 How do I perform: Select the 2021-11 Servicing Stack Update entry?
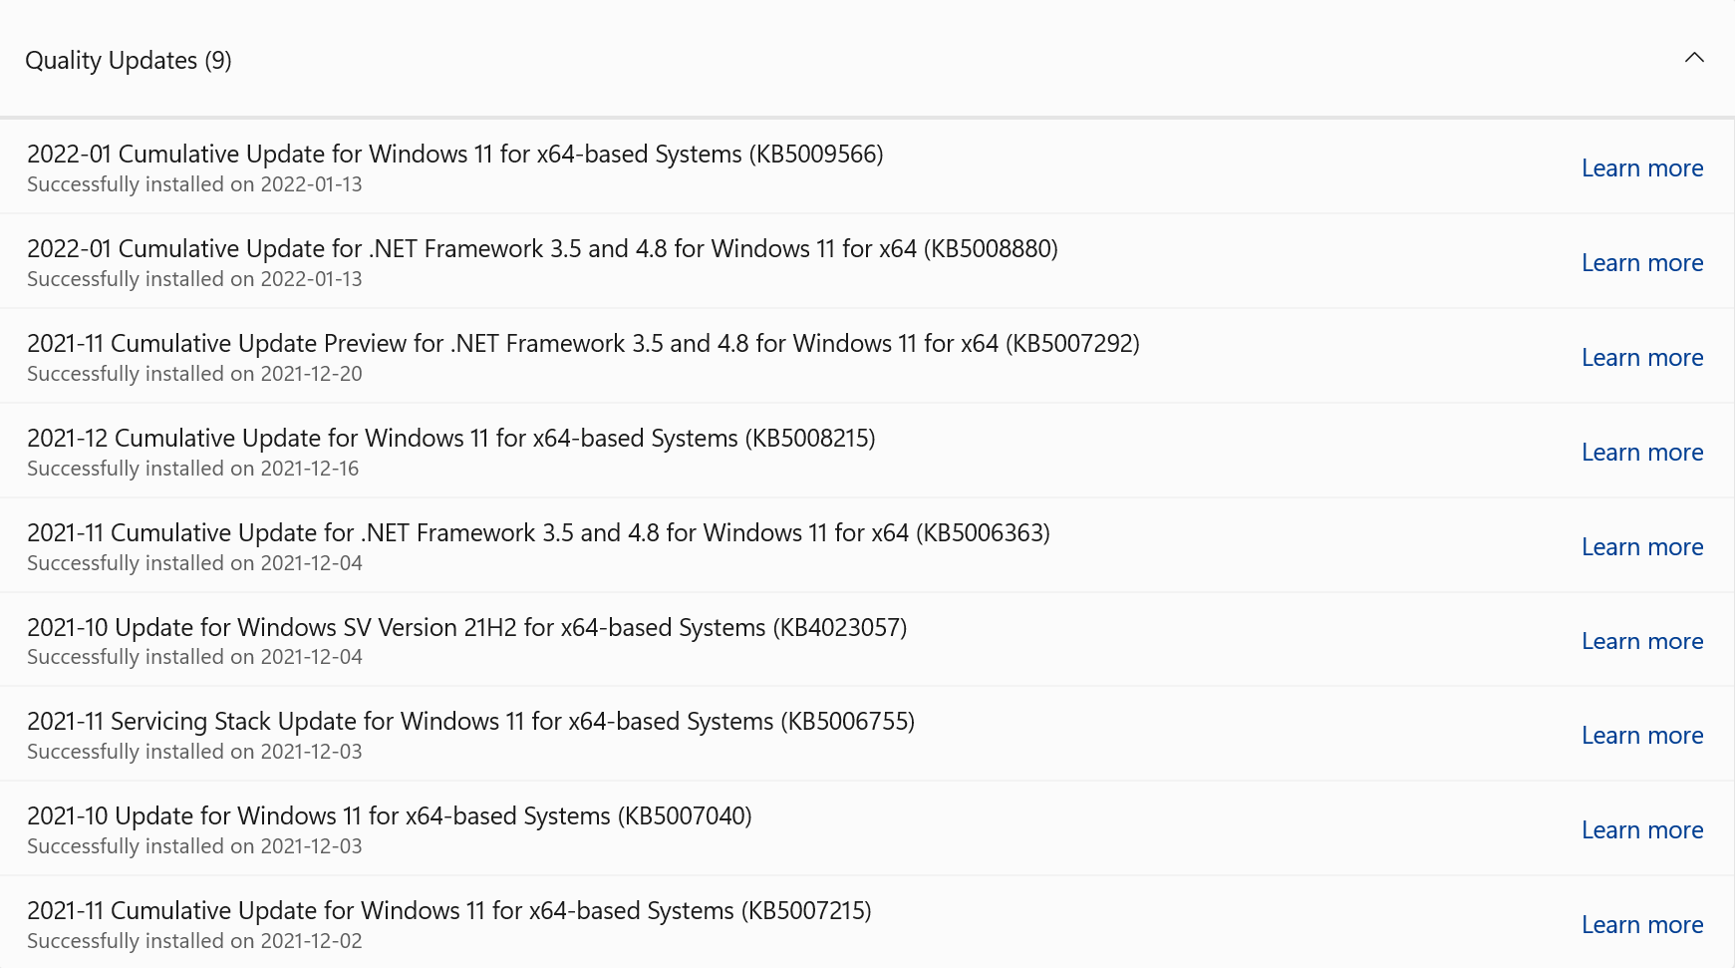click(867, 734)
